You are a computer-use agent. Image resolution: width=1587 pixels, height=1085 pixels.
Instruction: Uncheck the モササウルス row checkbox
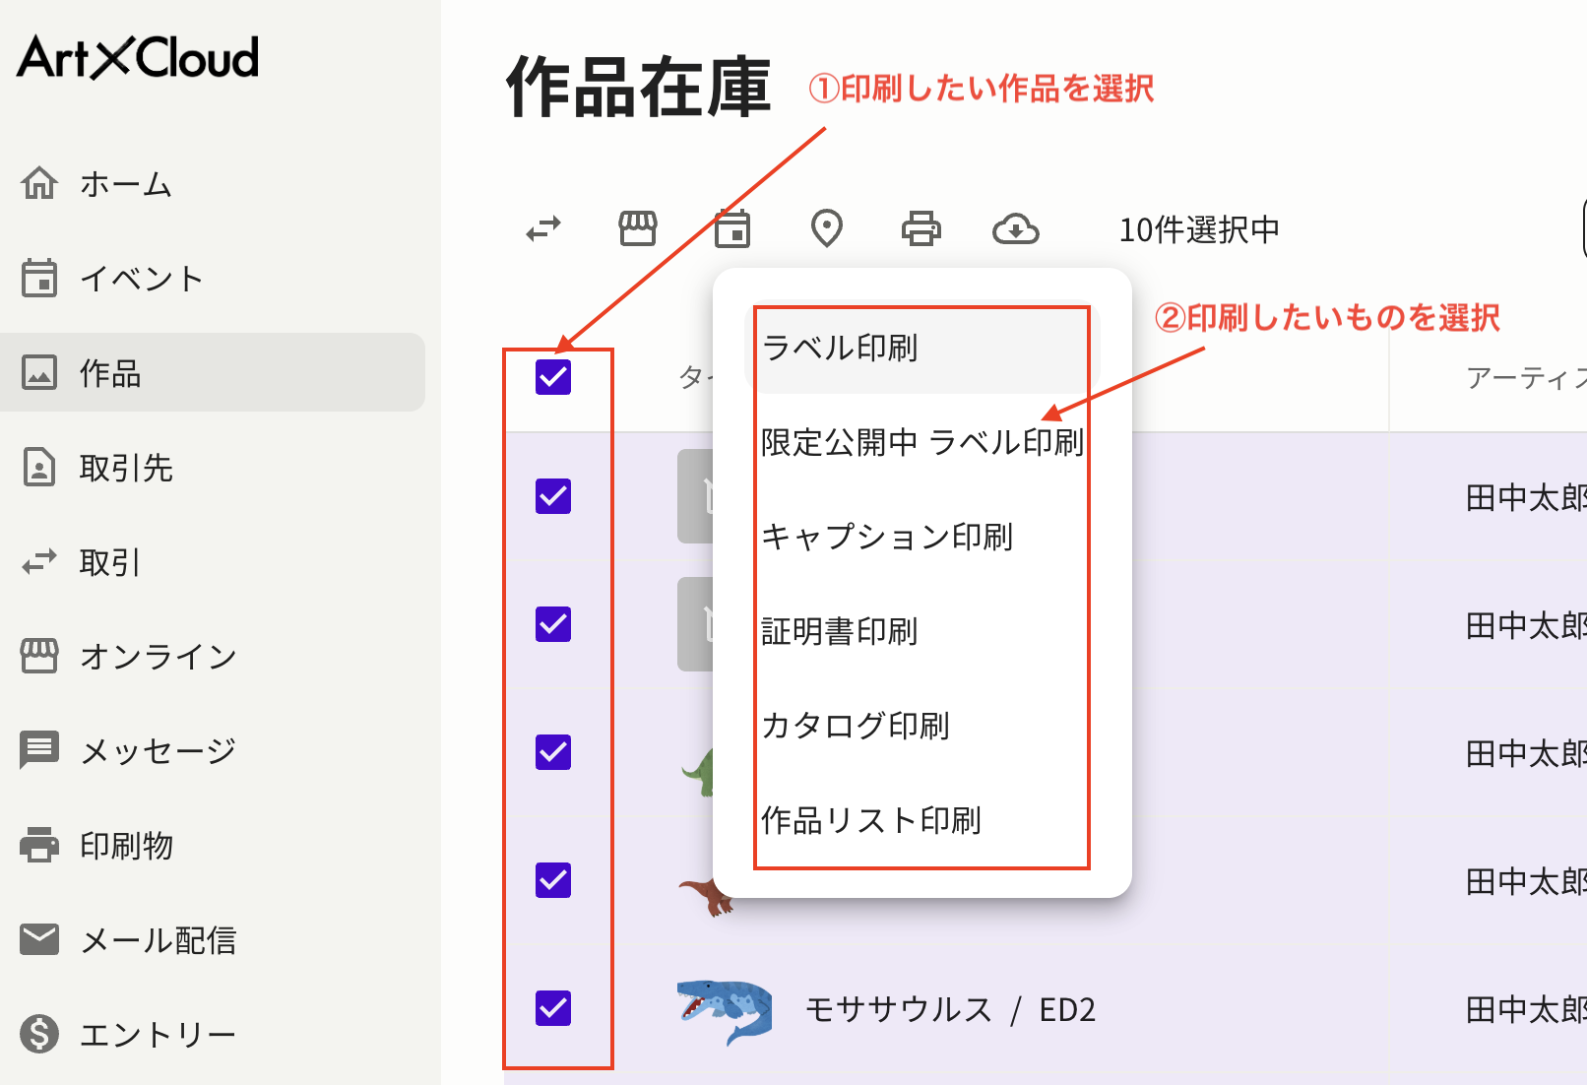point(553,1008)
